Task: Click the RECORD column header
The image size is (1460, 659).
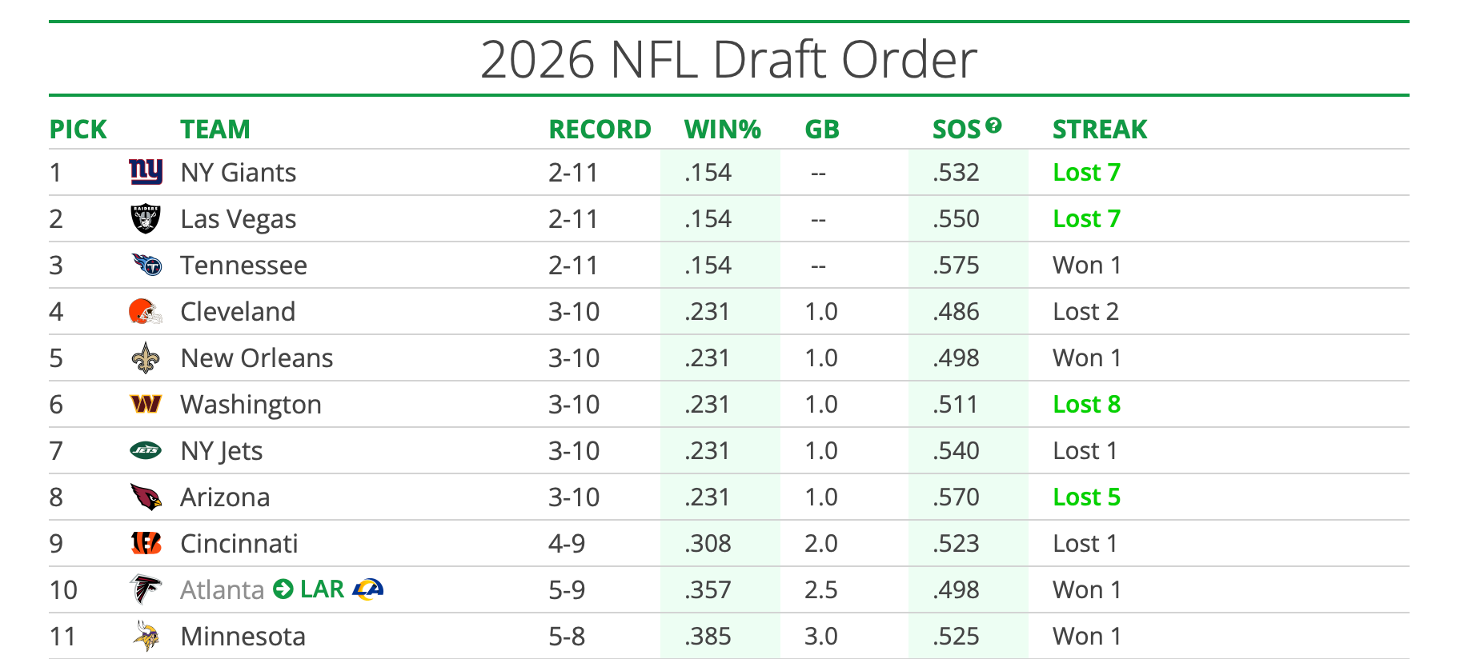Action: pyautogui.click(x=600, y=130)
